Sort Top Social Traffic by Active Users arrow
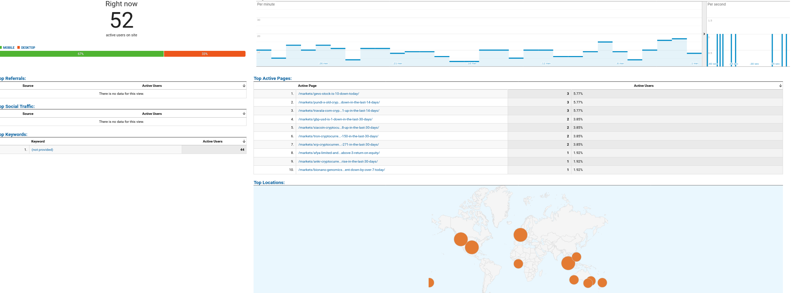Viewport: 791px width, 293px height. (x=244, y=114)
